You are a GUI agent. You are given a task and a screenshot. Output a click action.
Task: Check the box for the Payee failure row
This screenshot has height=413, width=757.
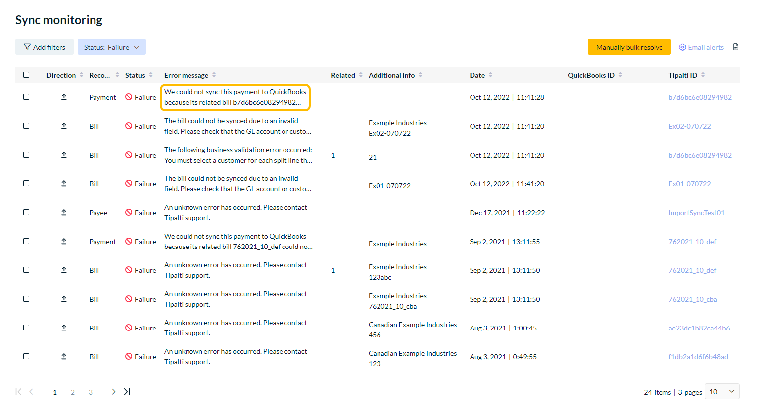coord(26,212)
